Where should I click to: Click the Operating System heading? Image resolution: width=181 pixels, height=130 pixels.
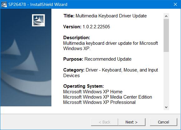coord(83,86)
